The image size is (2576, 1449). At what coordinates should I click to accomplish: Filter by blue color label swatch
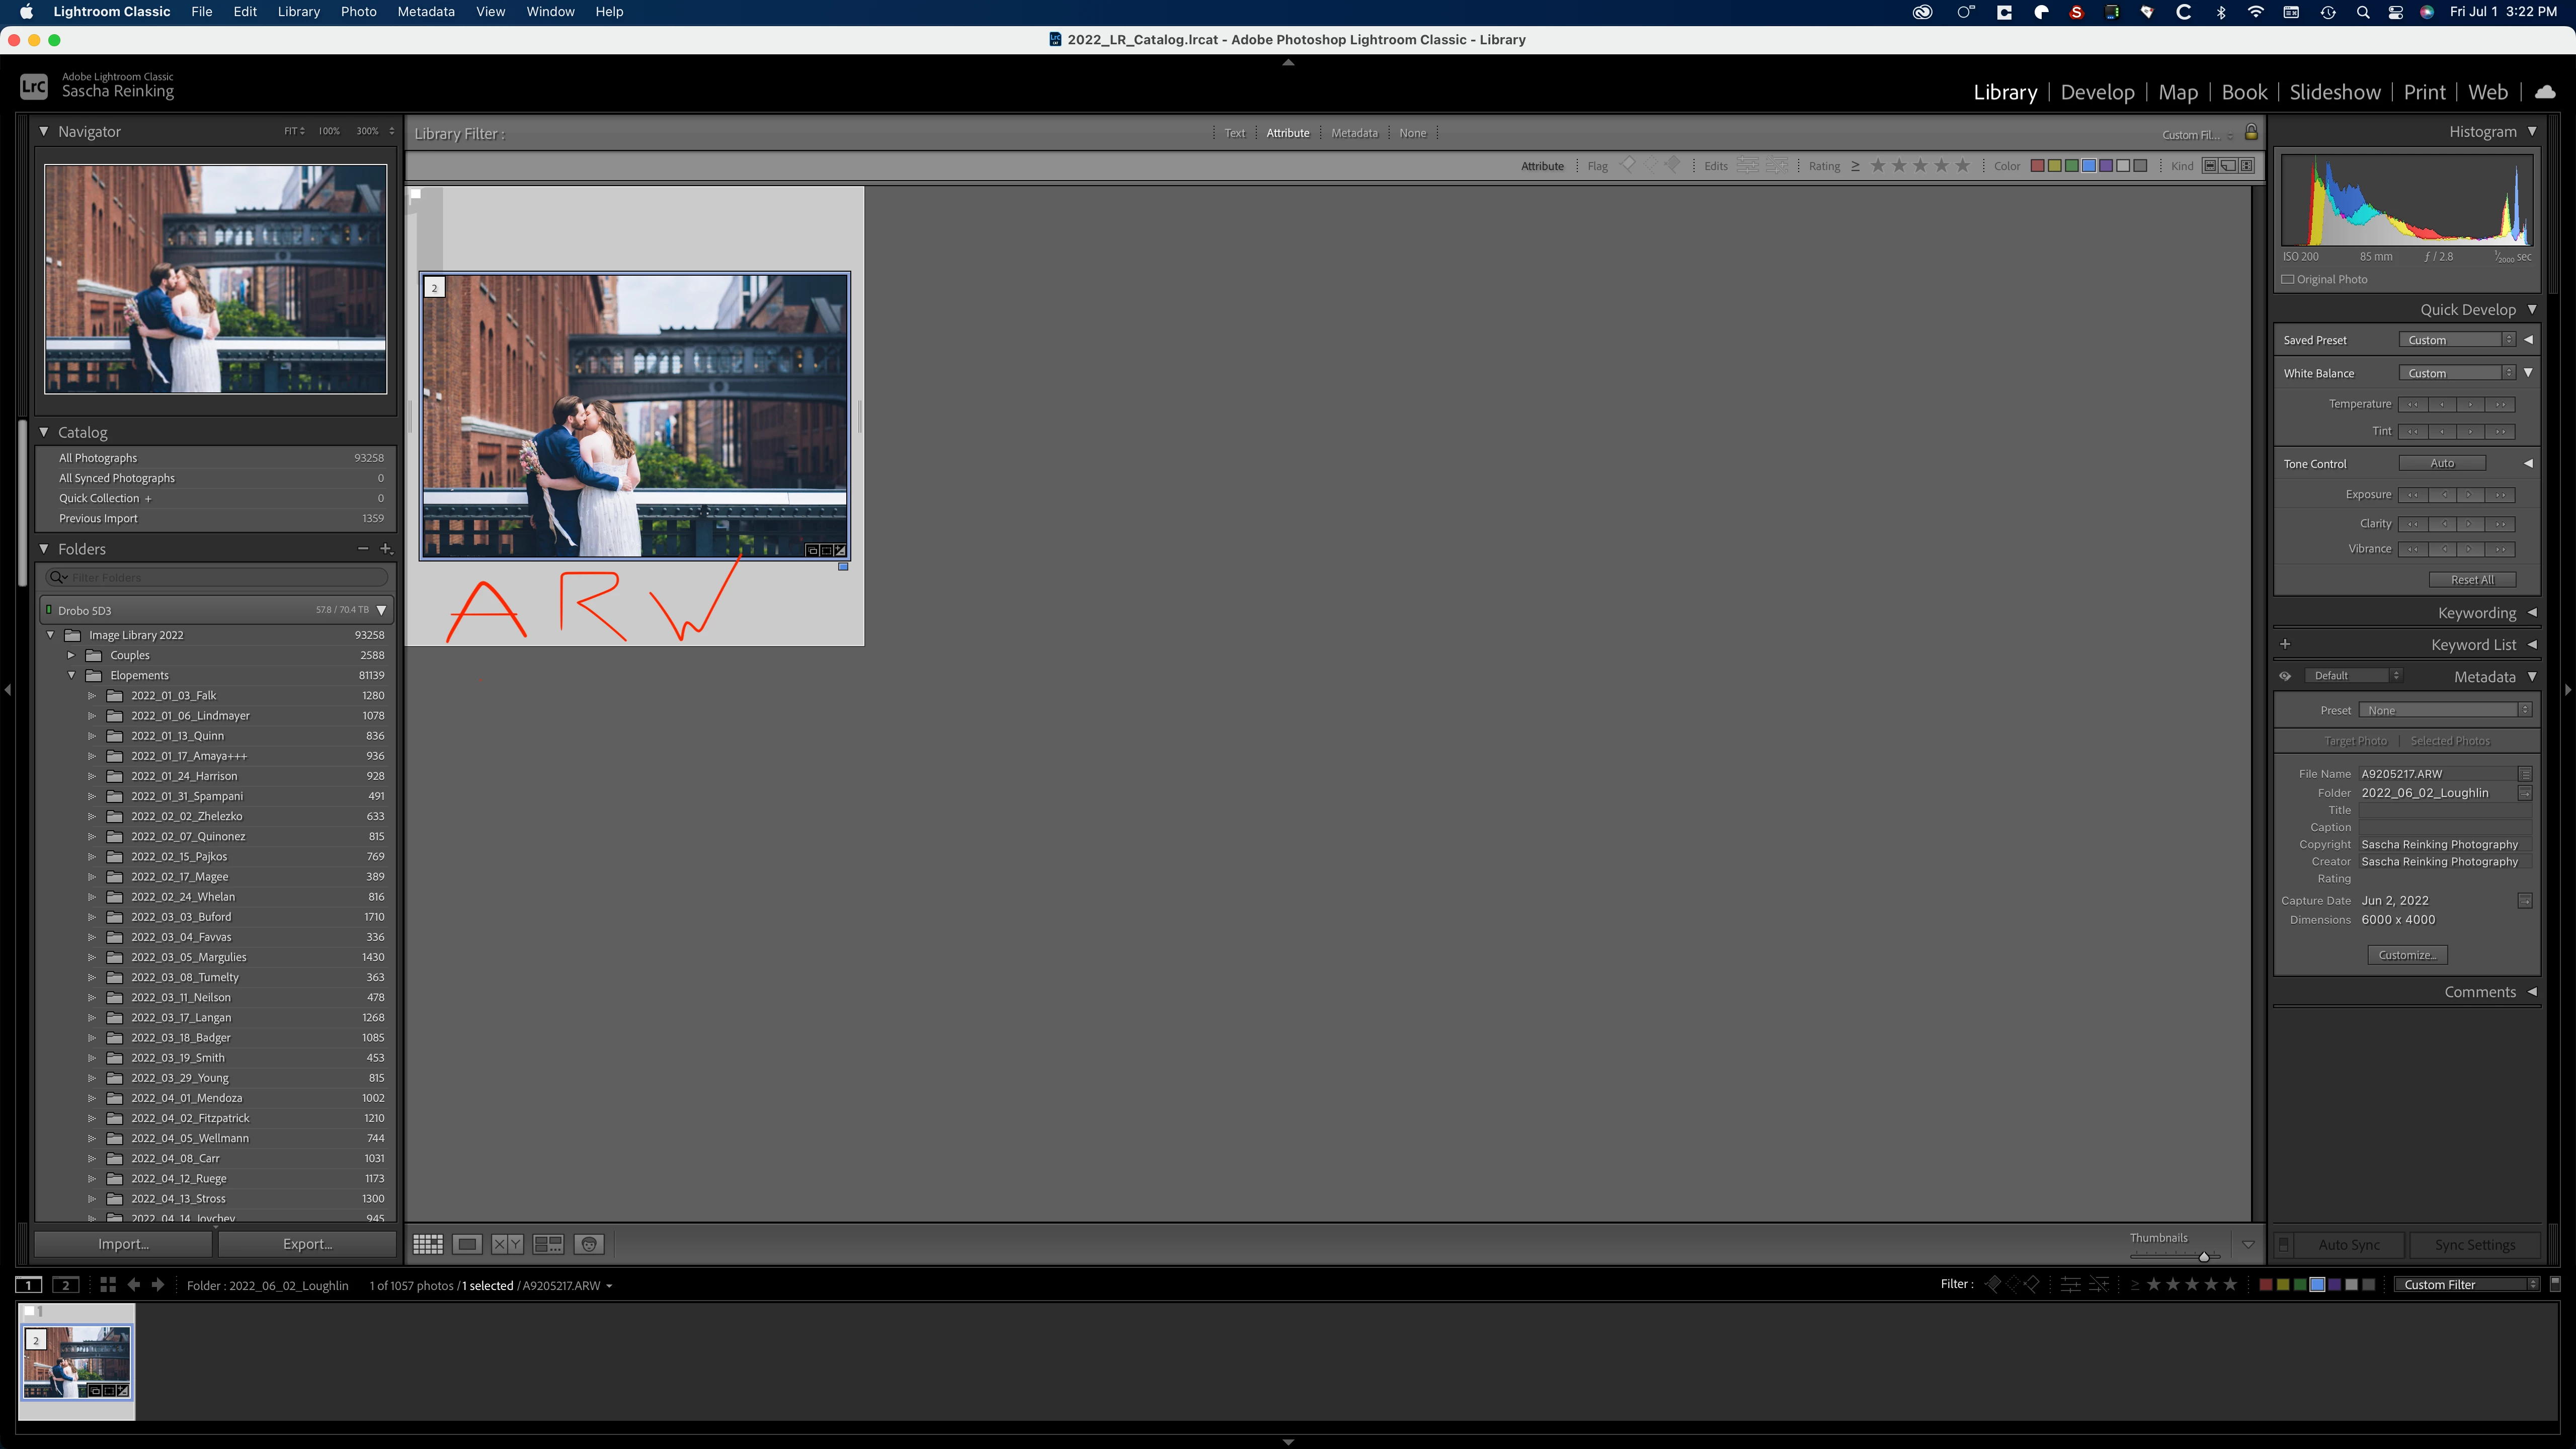pos(2089,166)
